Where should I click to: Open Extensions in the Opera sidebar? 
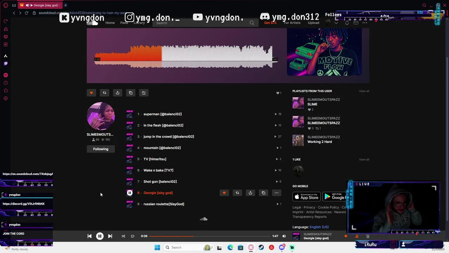(6, 91)
